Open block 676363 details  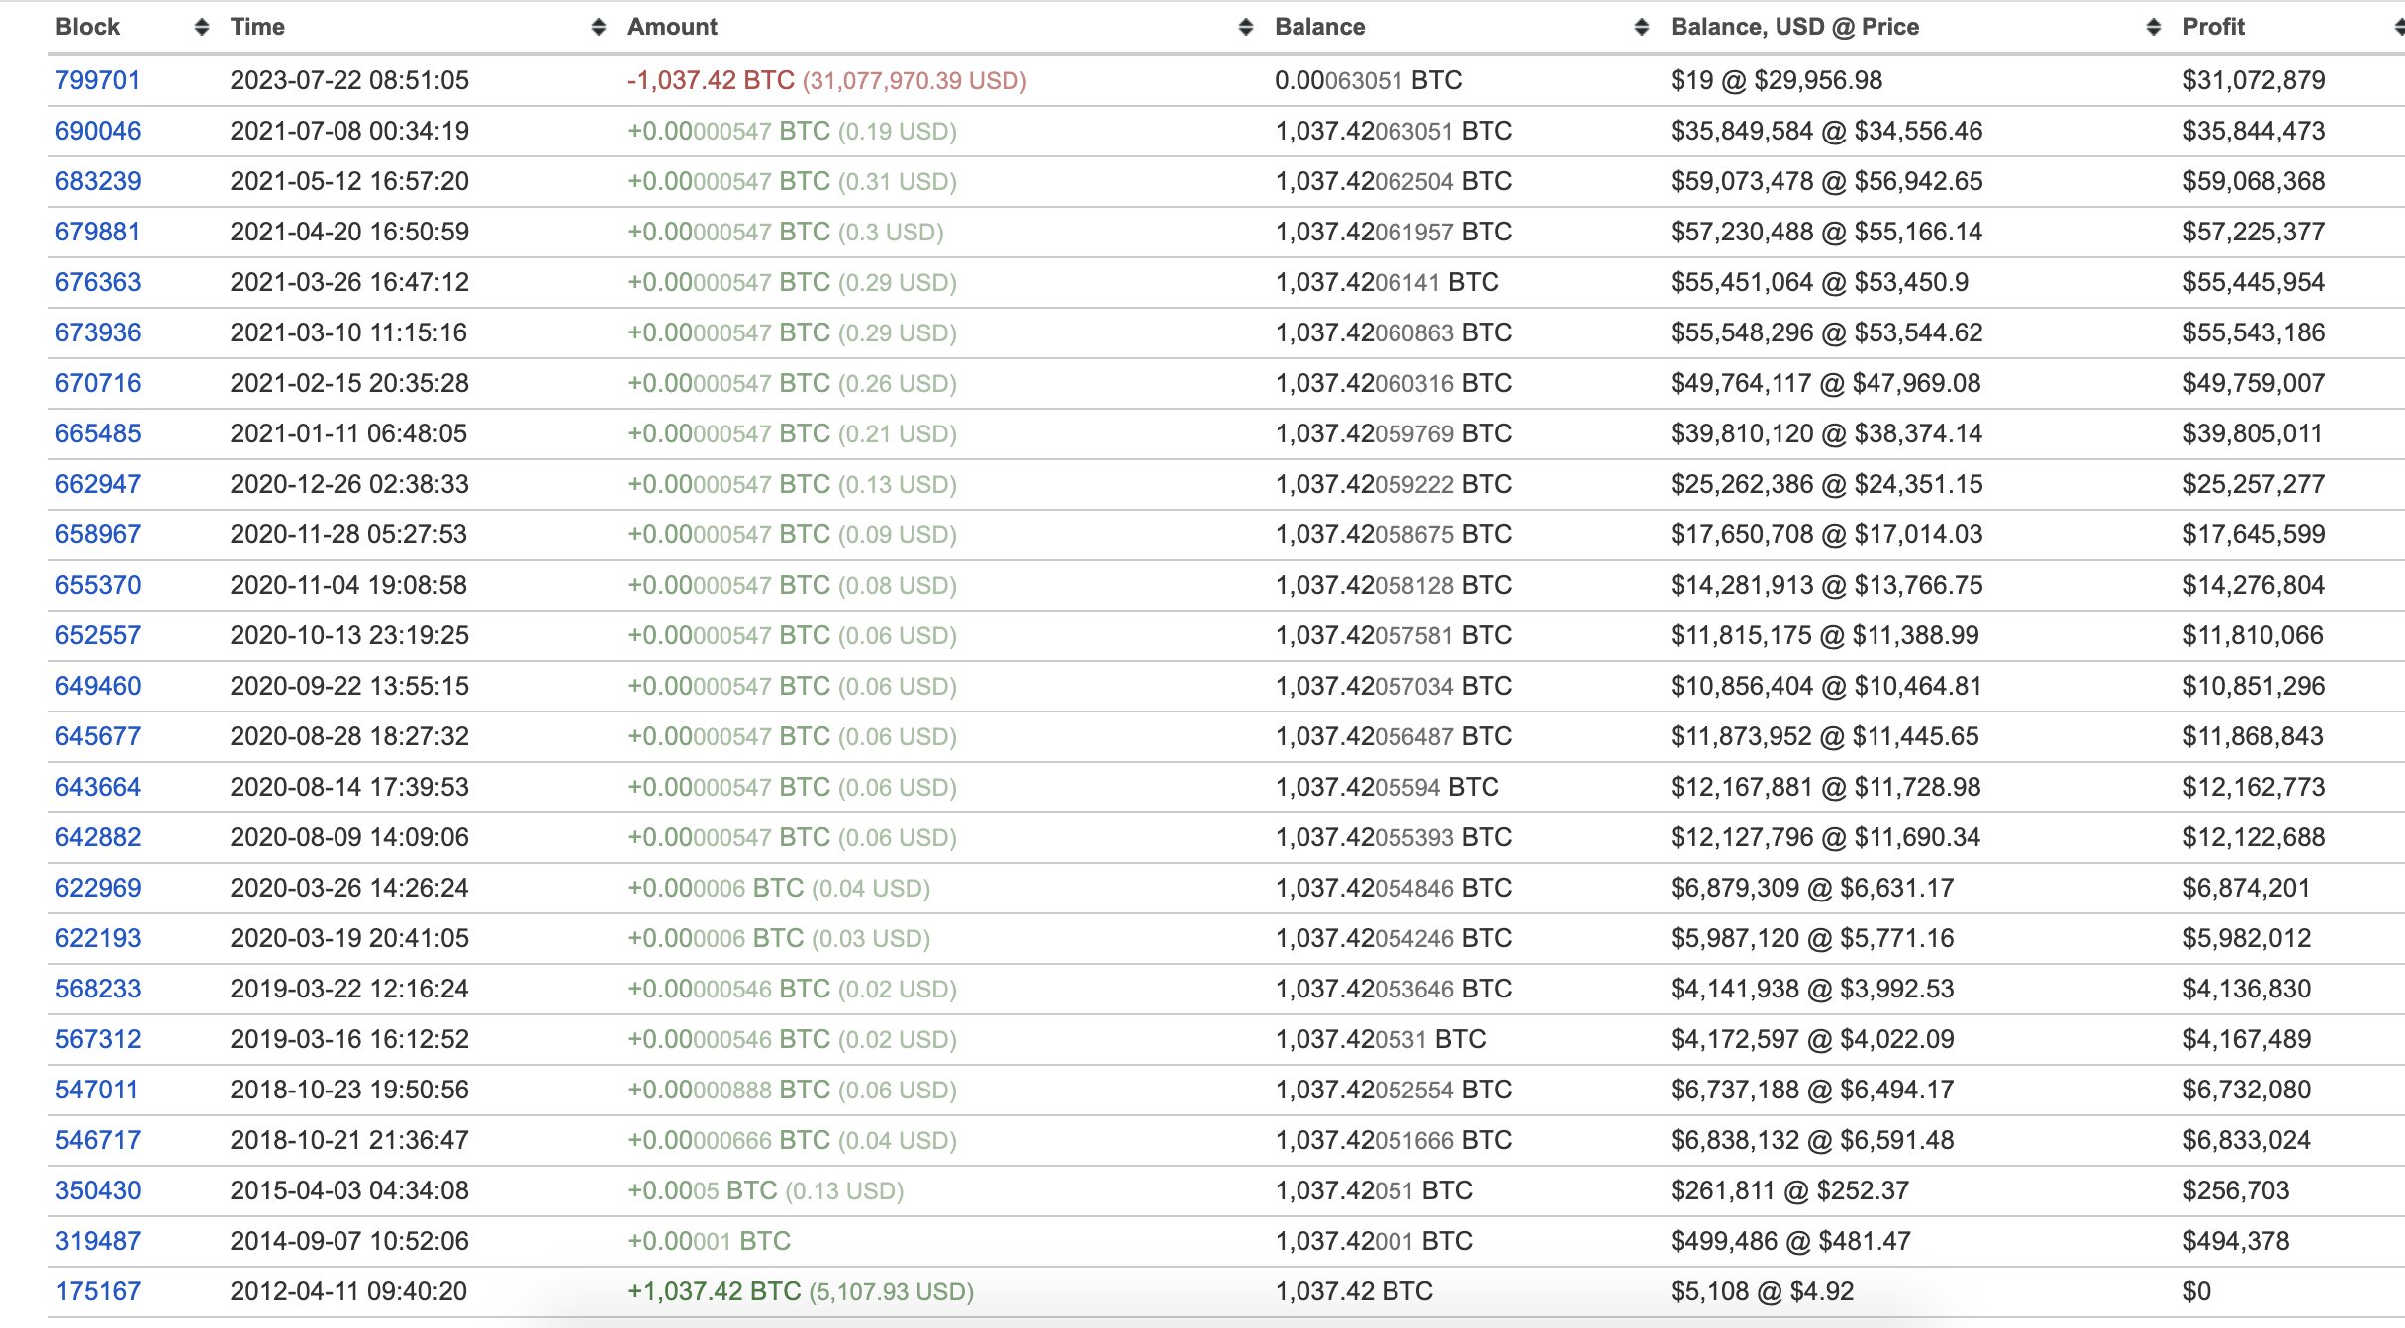pos(97,282)
